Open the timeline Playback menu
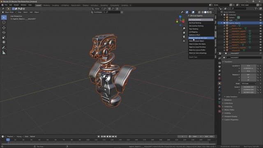The height and width of the screenshot is (148, 263). tap(11, 136)
